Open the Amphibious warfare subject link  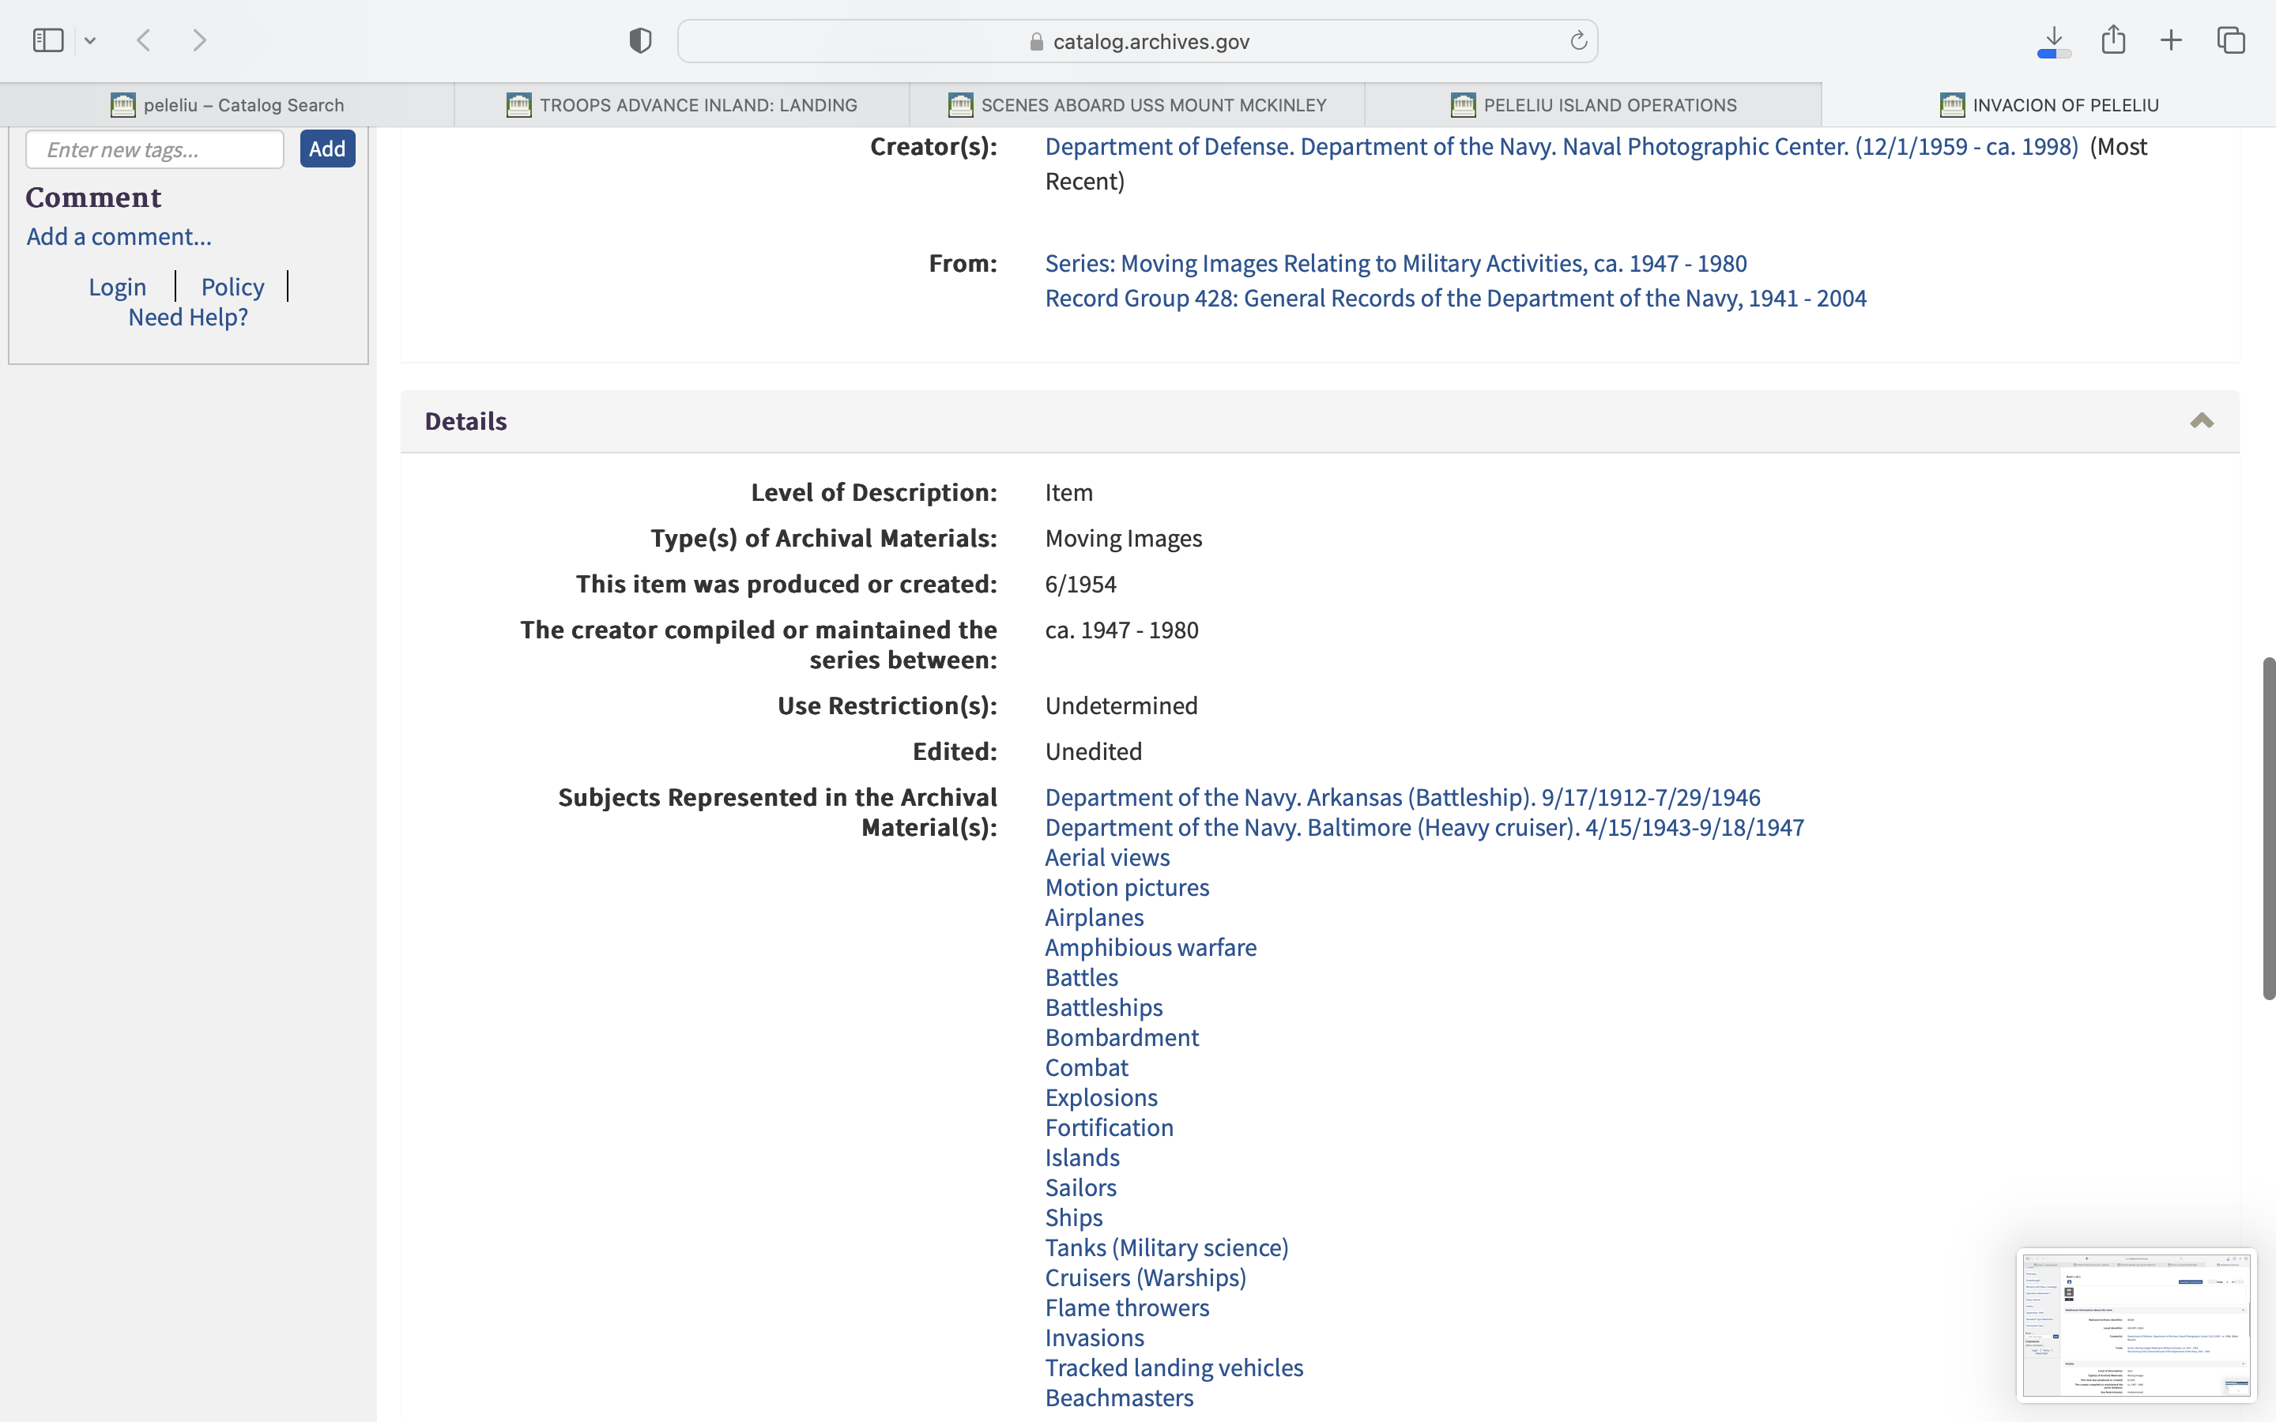point(1150,947)
